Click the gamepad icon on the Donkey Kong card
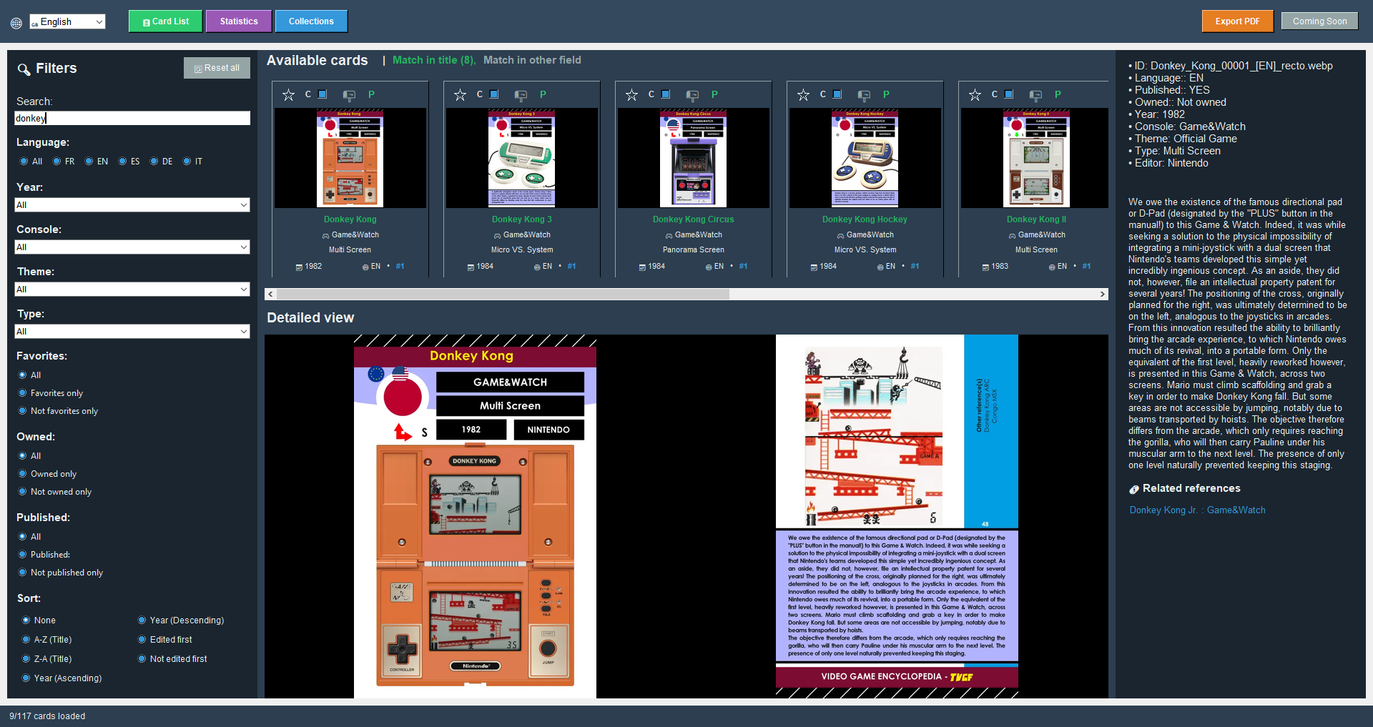1373x727 pixels. click(325, 235)
